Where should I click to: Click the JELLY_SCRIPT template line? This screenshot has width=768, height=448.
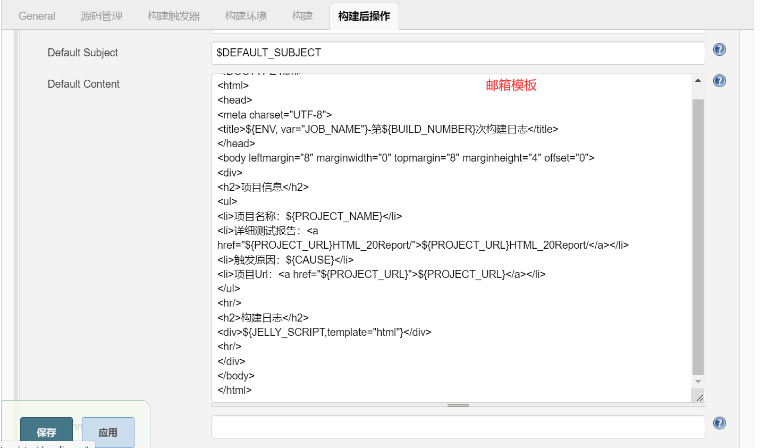(324, 332)
